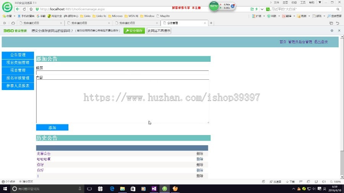
Task: Click the 首页 link
Action: pos(283,42)
